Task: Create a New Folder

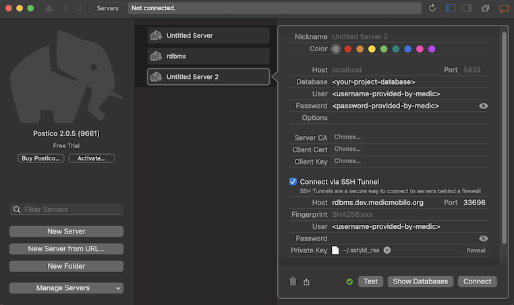Action: click(66, 266)
